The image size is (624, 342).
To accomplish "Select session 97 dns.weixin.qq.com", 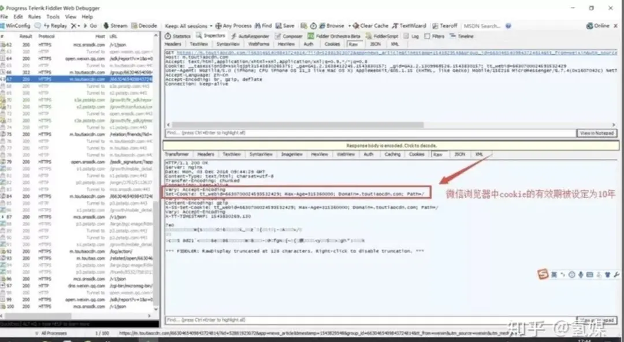I will pos(76,285).
